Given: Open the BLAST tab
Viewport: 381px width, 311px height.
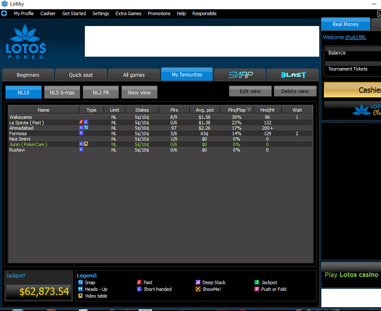Looking at the screenshot, I should pos(293,75).
